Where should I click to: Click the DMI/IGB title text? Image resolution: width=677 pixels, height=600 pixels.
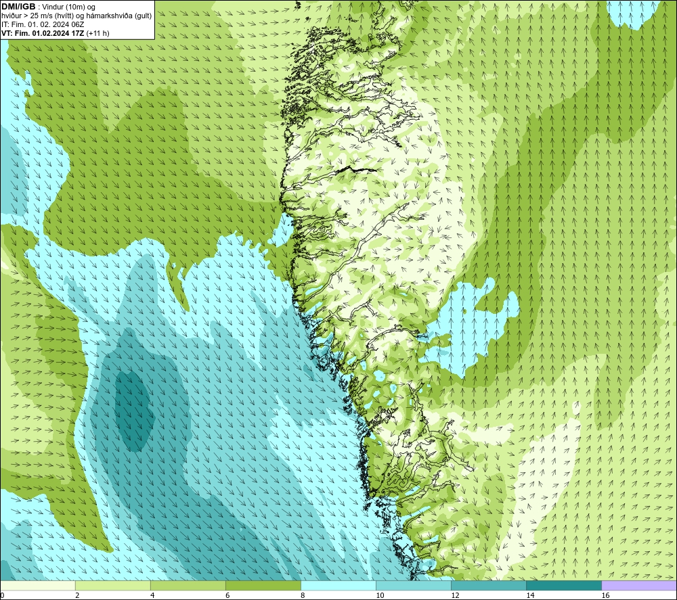[18, 7]
